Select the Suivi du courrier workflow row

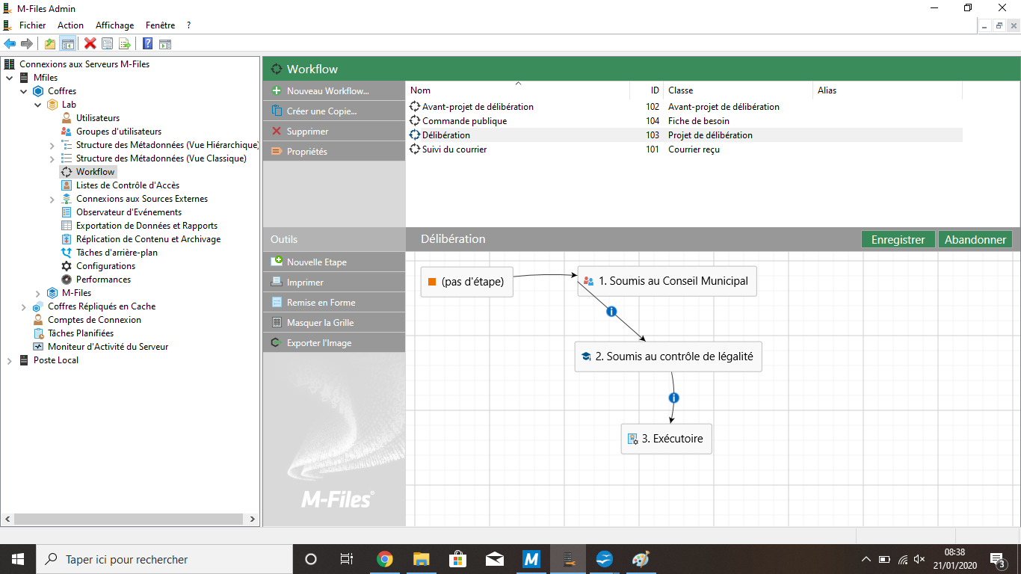pos(684,149)
